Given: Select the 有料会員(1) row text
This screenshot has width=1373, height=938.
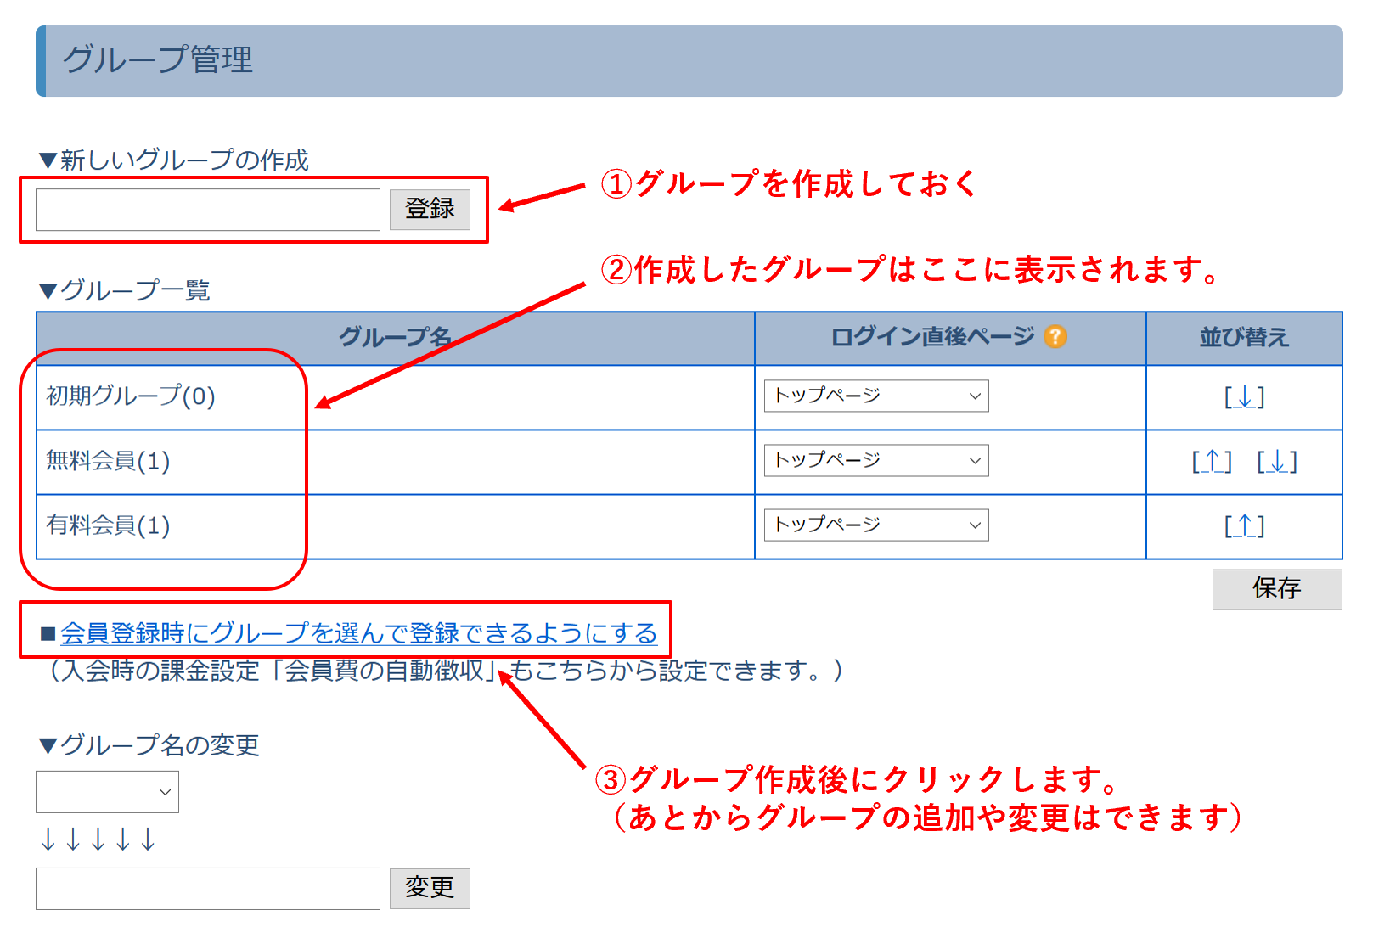Looking at the screenshot, I should 108,525.
